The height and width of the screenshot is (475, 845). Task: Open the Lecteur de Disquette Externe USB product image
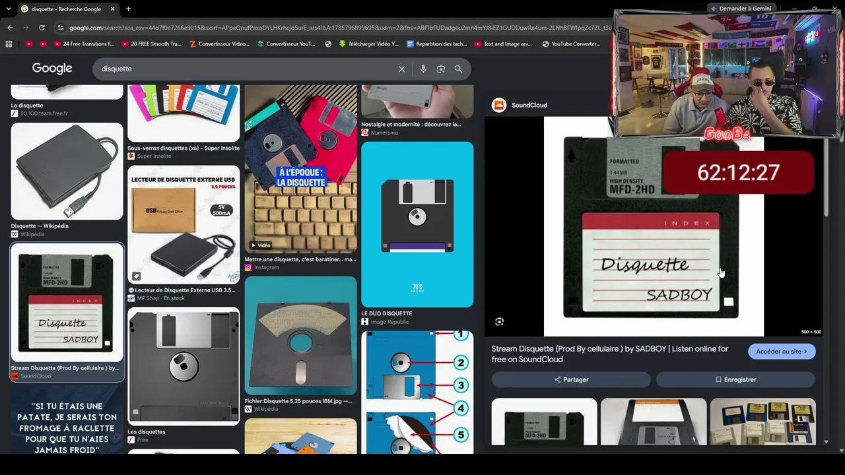(184, 224)
